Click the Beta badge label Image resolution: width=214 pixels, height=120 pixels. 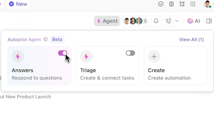click(x=57, y=39)
